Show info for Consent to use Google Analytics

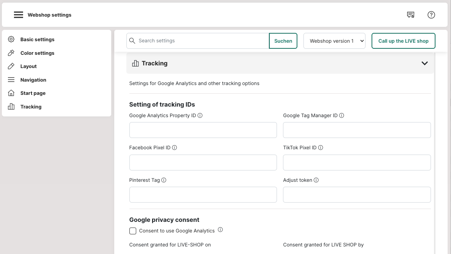coord(220,230)
